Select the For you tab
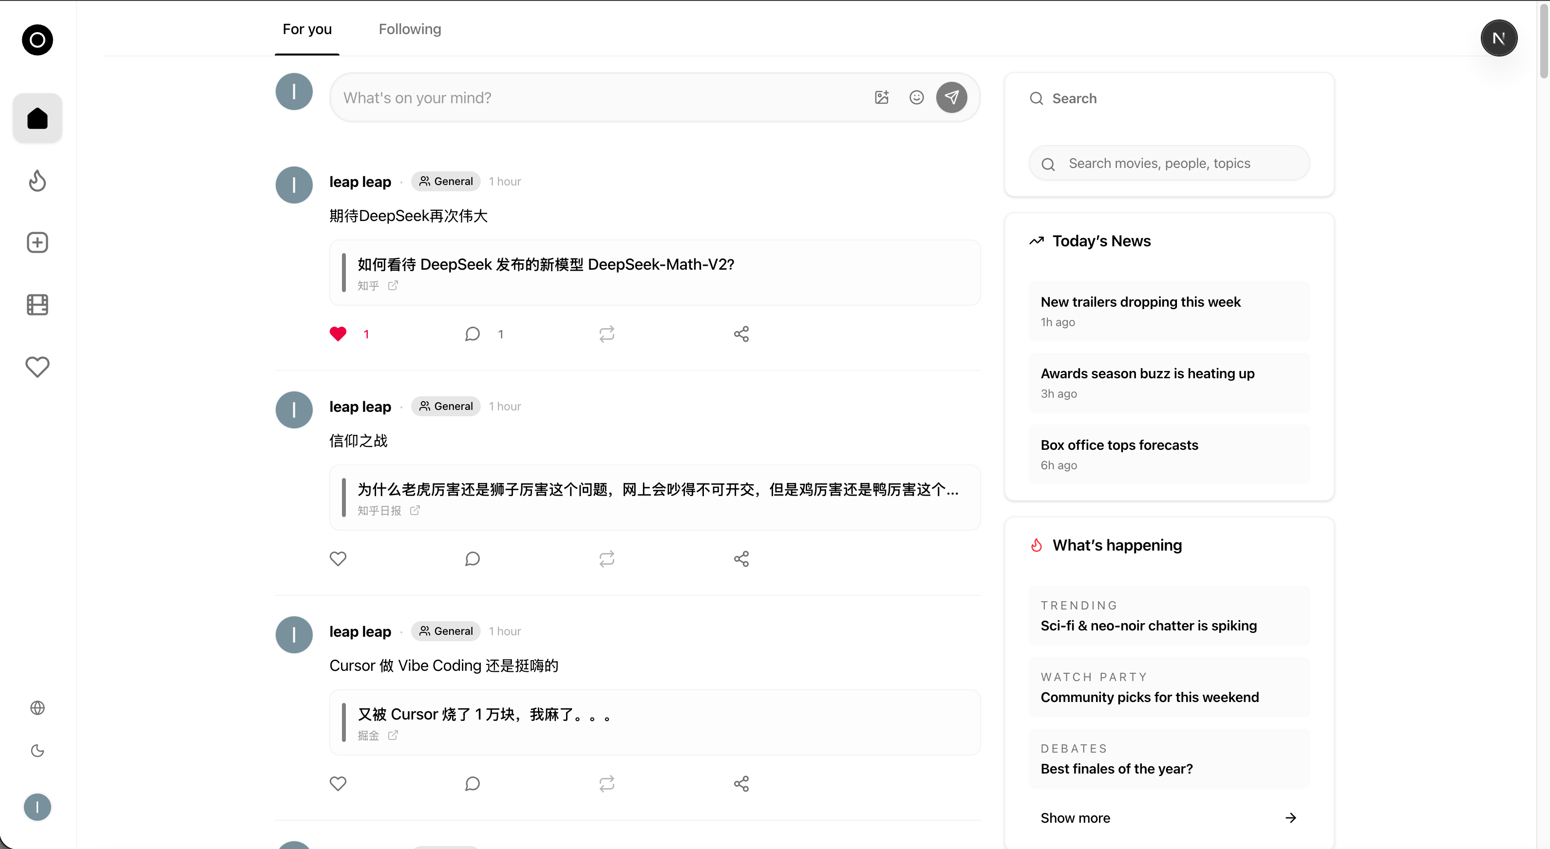This screenshot has height=849, width=1550. coord(307,29)
